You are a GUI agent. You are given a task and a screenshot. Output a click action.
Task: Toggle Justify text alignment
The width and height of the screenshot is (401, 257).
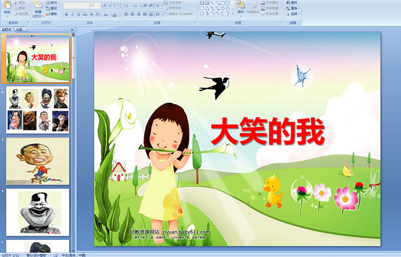[x=145, y=14]
